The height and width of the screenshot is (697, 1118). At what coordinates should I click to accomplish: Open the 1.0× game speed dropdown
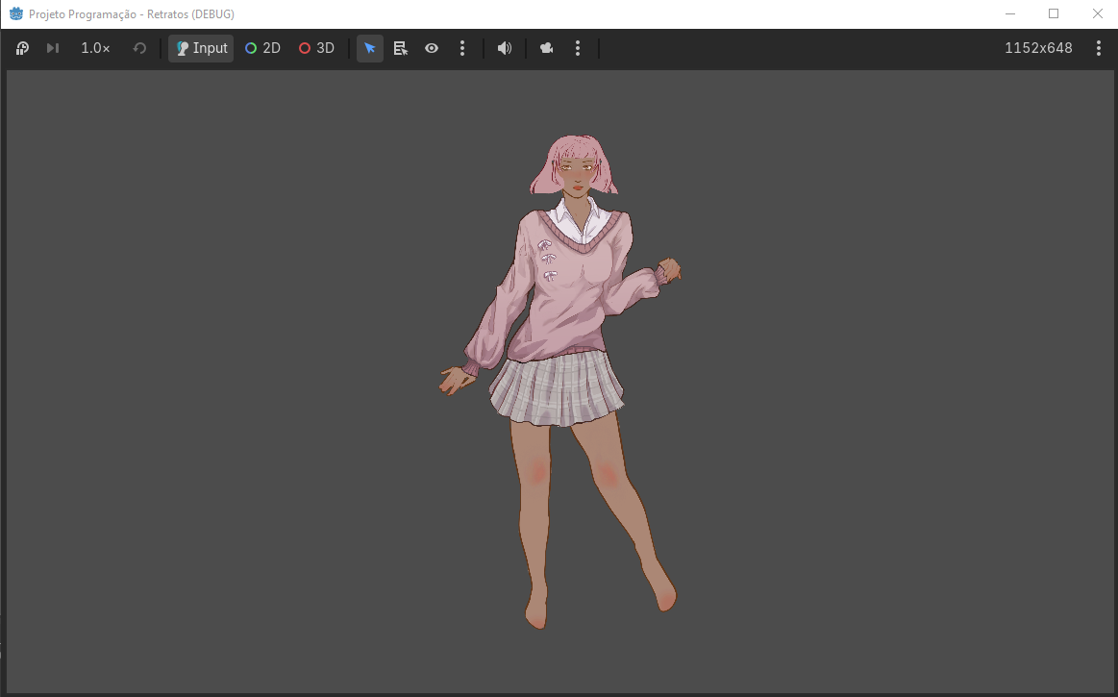95,48
